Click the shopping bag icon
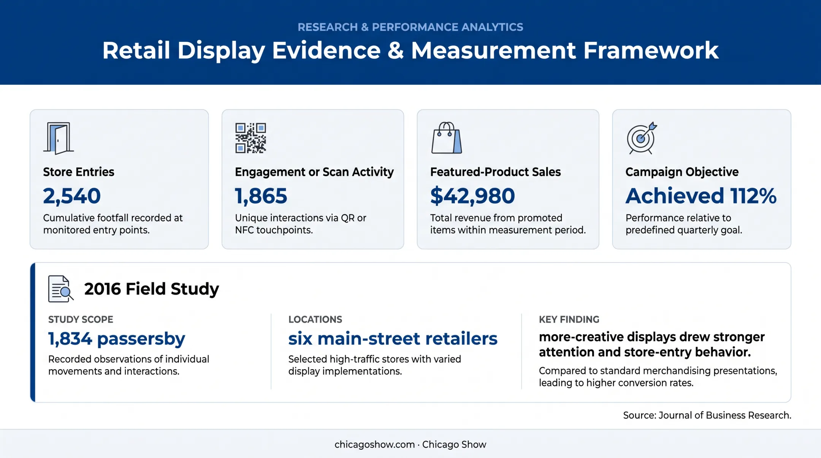The height and width of the screenshot is (458, 821). 447,138
